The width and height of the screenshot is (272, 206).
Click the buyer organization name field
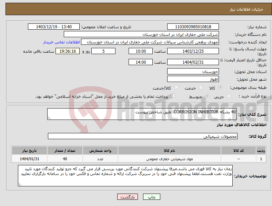141,34
